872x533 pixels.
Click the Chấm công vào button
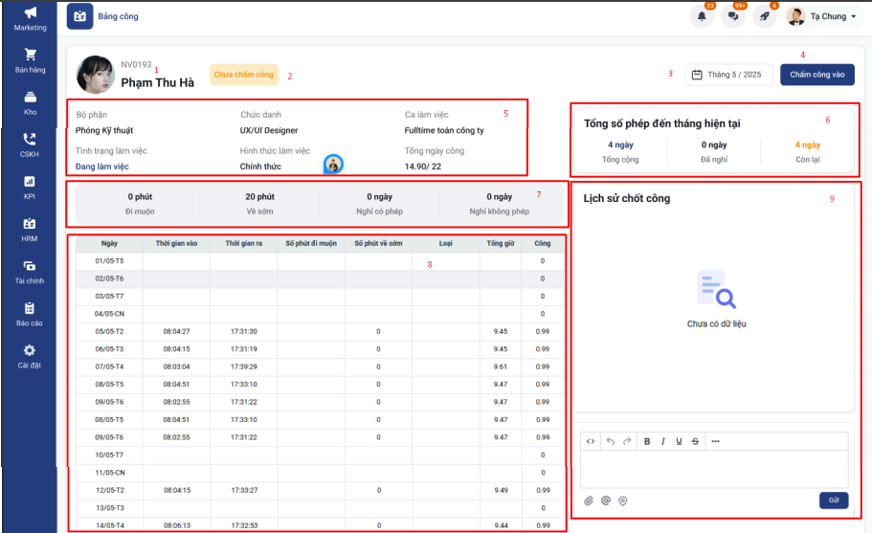point(816,75)
